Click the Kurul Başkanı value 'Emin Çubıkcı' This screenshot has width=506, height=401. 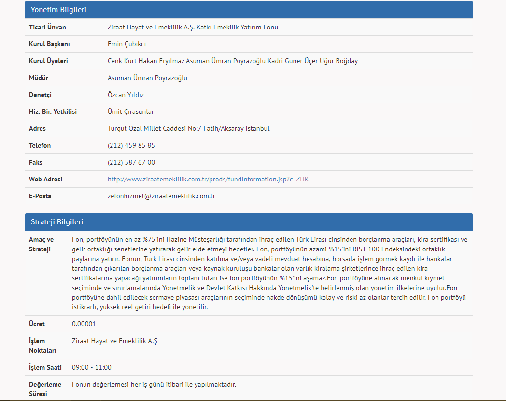(126, 44)
